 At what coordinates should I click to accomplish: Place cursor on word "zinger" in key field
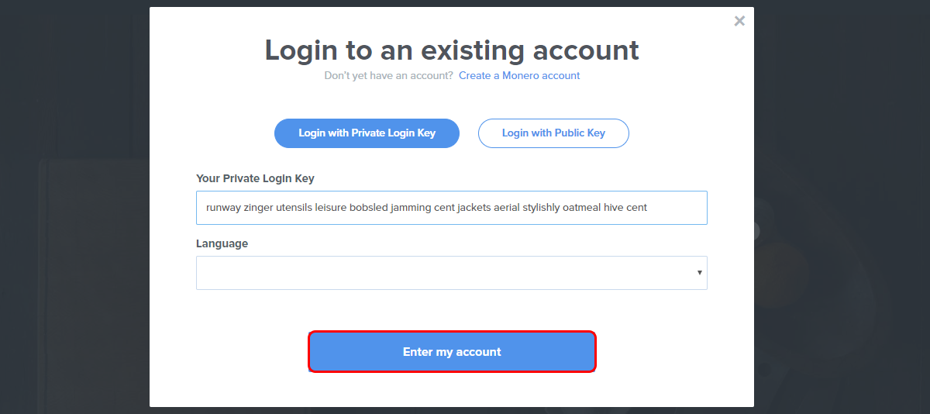pyautogui.click(x=259, y=208)
